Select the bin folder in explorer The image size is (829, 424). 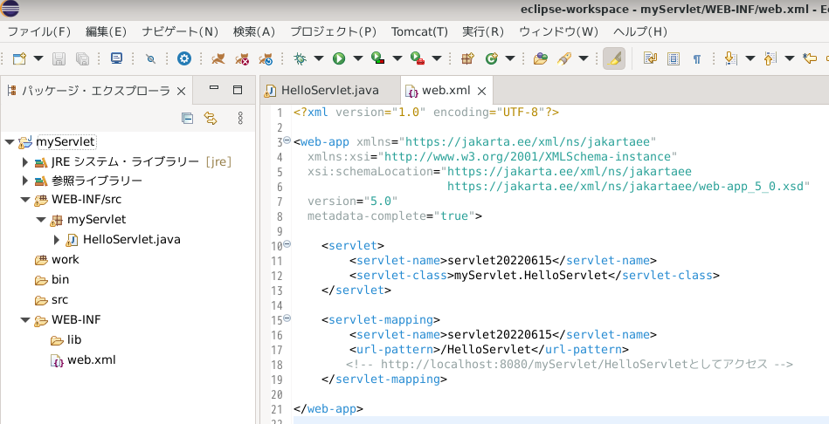(59, 280)
